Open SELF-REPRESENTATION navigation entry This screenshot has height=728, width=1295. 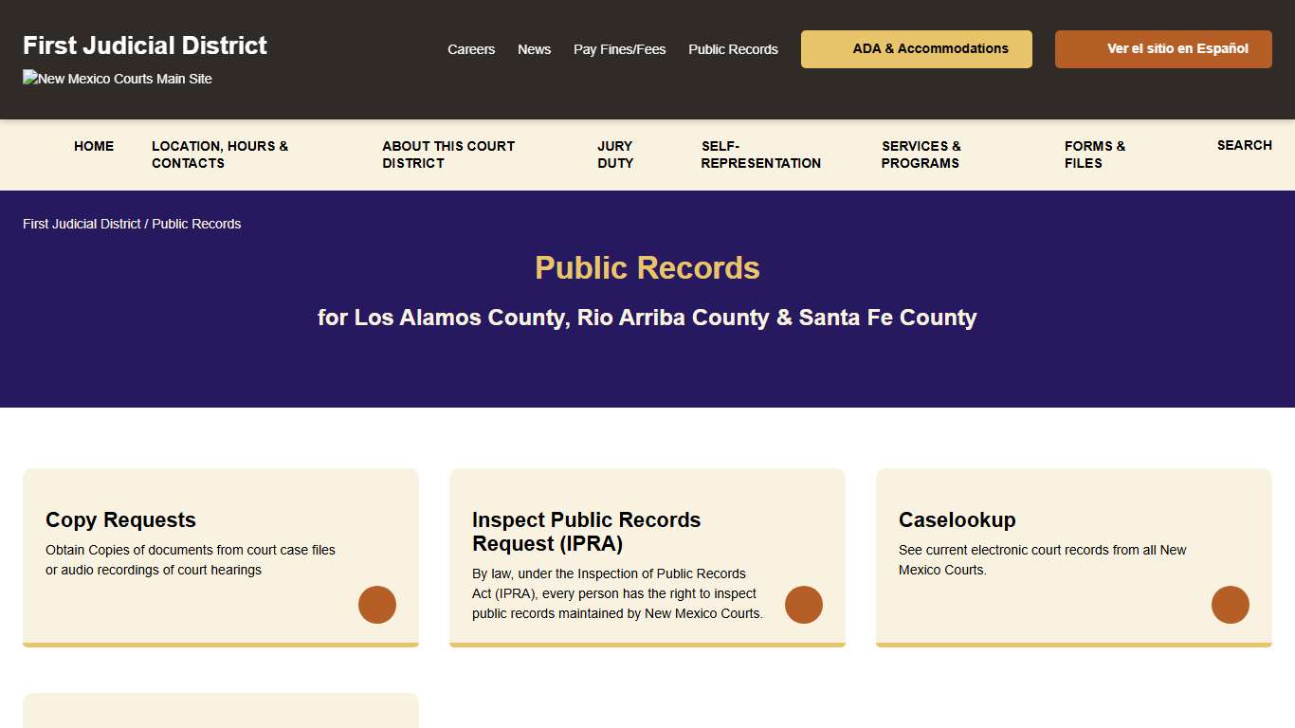coord(760,155)
